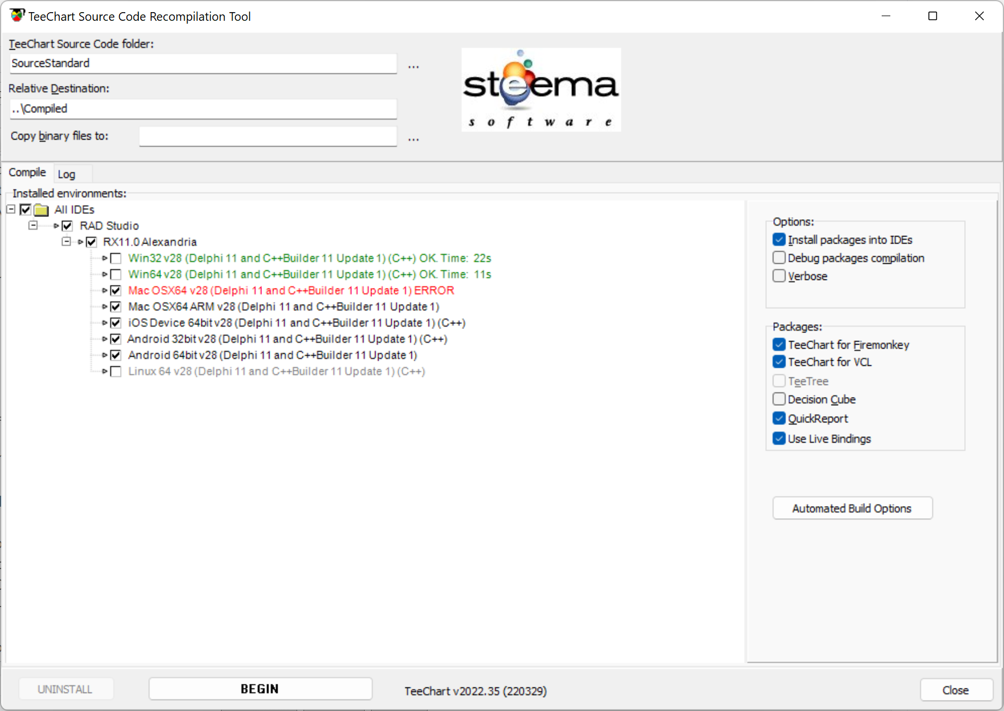
Task: Click the TeeTree package checkbox
Action: [779, 381]
